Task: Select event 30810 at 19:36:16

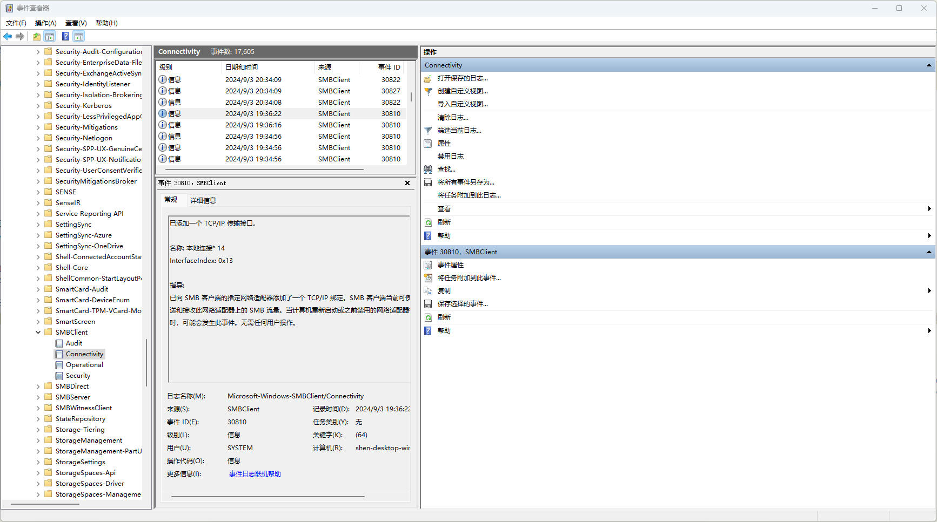Action: [281, 125]
